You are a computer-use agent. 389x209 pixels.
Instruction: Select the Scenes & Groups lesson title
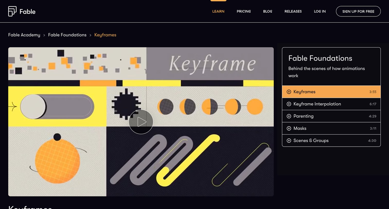pyautogui.click(x=311, y=140)
